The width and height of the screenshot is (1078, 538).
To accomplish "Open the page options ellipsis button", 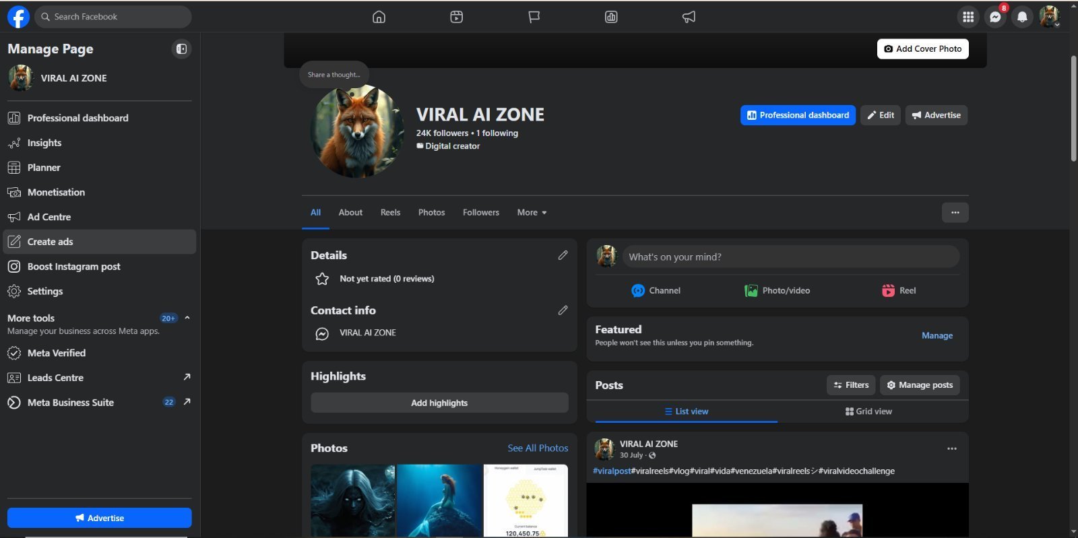I will point(955,213).
